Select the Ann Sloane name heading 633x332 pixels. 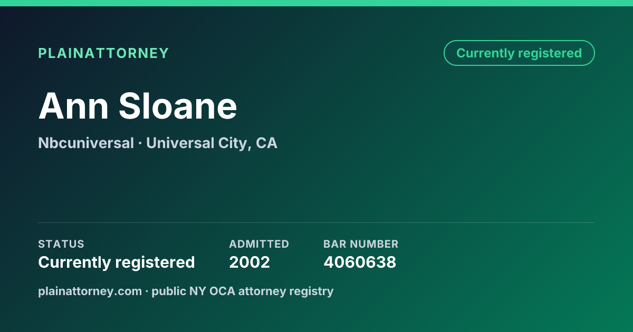point(138,106)
